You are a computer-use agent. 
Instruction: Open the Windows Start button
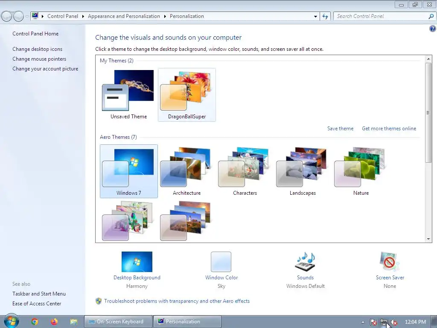pos(11,321)
